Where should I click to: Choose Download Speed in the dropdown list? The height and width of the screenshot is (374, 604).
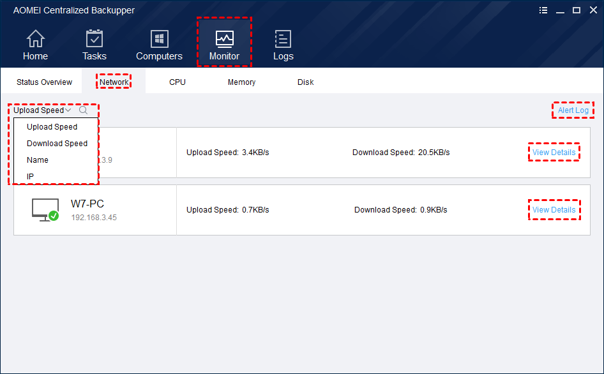point(56,144)
